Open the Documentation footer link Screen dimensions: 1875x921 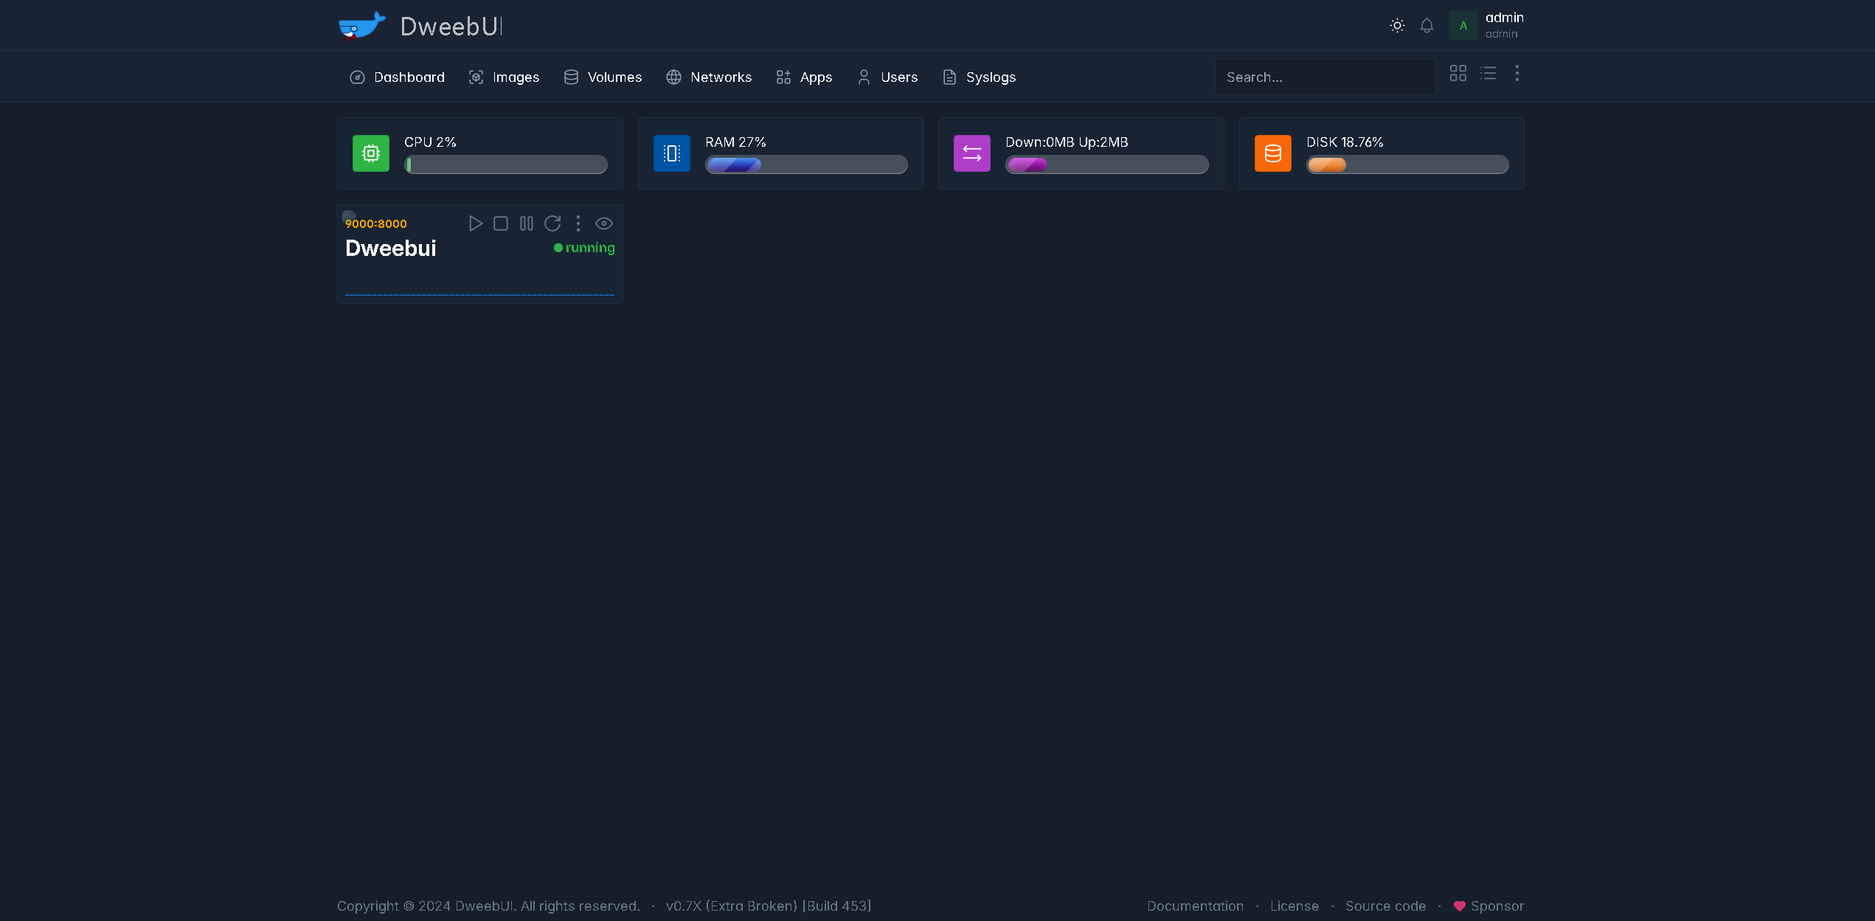[1195, 906]
